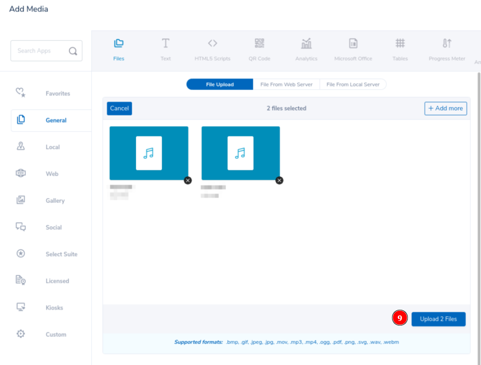Click the Add more button
This screenshot has height=365, width=481.
pyautogui.click(x=445, y=108)
